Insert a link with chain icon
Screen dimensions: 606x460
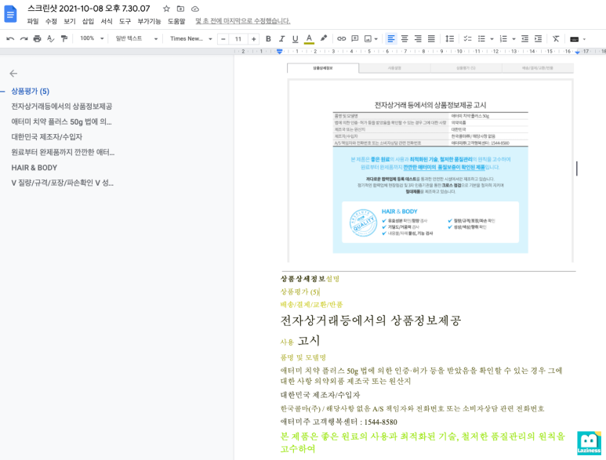pyautogui.click(x=341, y=38)
